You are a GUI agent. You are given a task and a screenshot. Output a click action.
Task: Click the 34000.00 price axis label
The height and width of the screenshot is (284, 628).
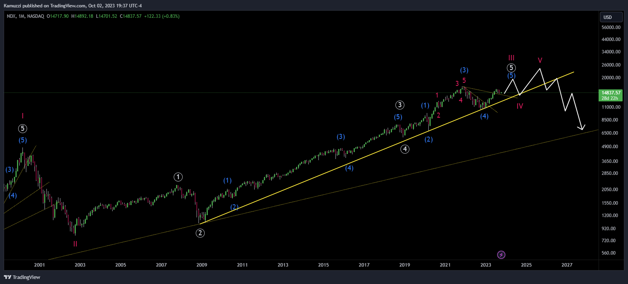611,52
